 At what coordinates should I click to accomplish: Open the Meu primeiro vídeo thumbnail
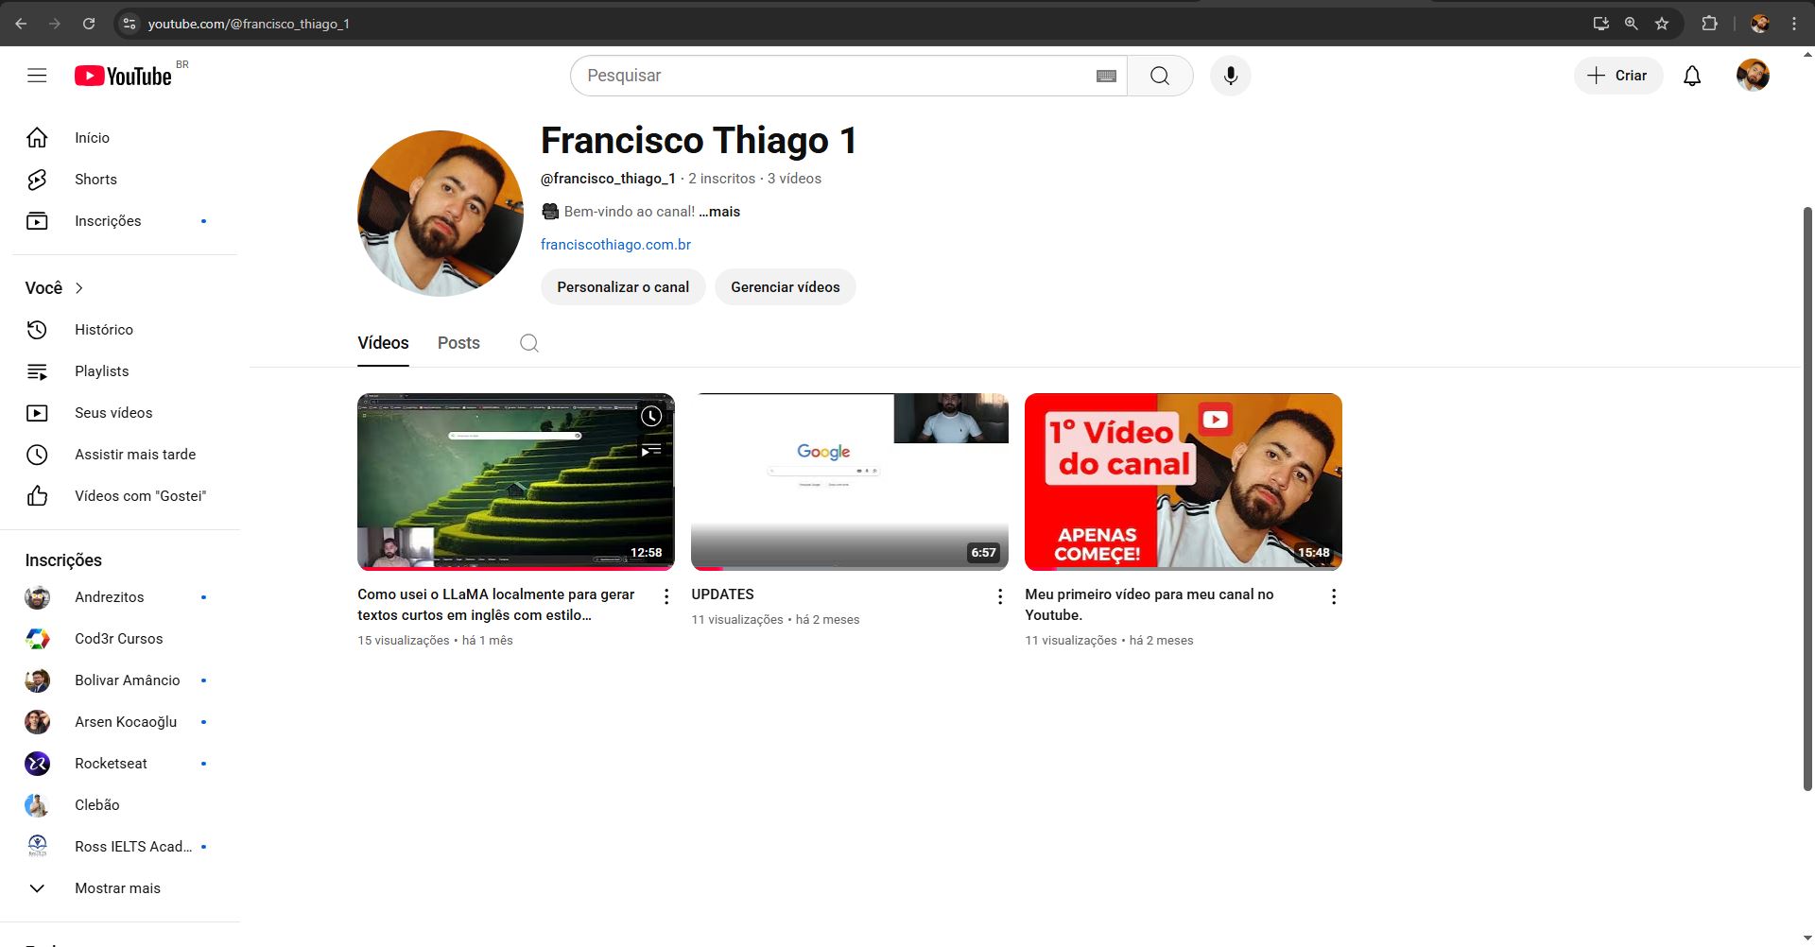[x=1183, y=481]
